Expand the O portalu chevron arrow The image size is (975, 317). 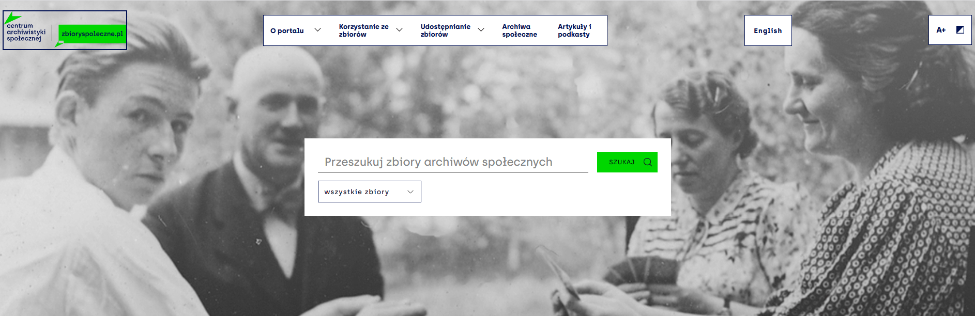click(x=317, y=30)
